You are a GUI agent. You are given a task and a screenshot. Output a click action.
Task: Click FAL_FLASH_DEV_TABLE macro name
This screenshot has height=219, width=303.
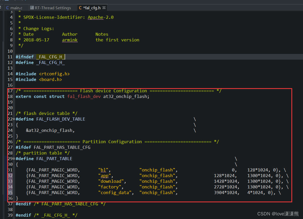(61, 119)
